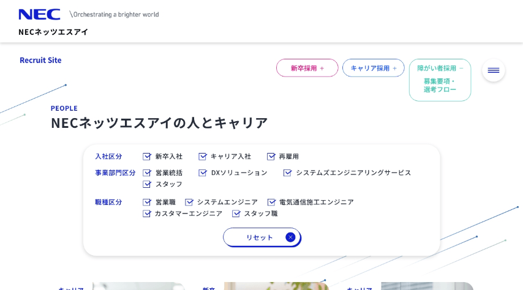The width and height of the screenshot is (523, 290).
Task: Toggle the 営業職 checkbox
Action: click(147, 202)
